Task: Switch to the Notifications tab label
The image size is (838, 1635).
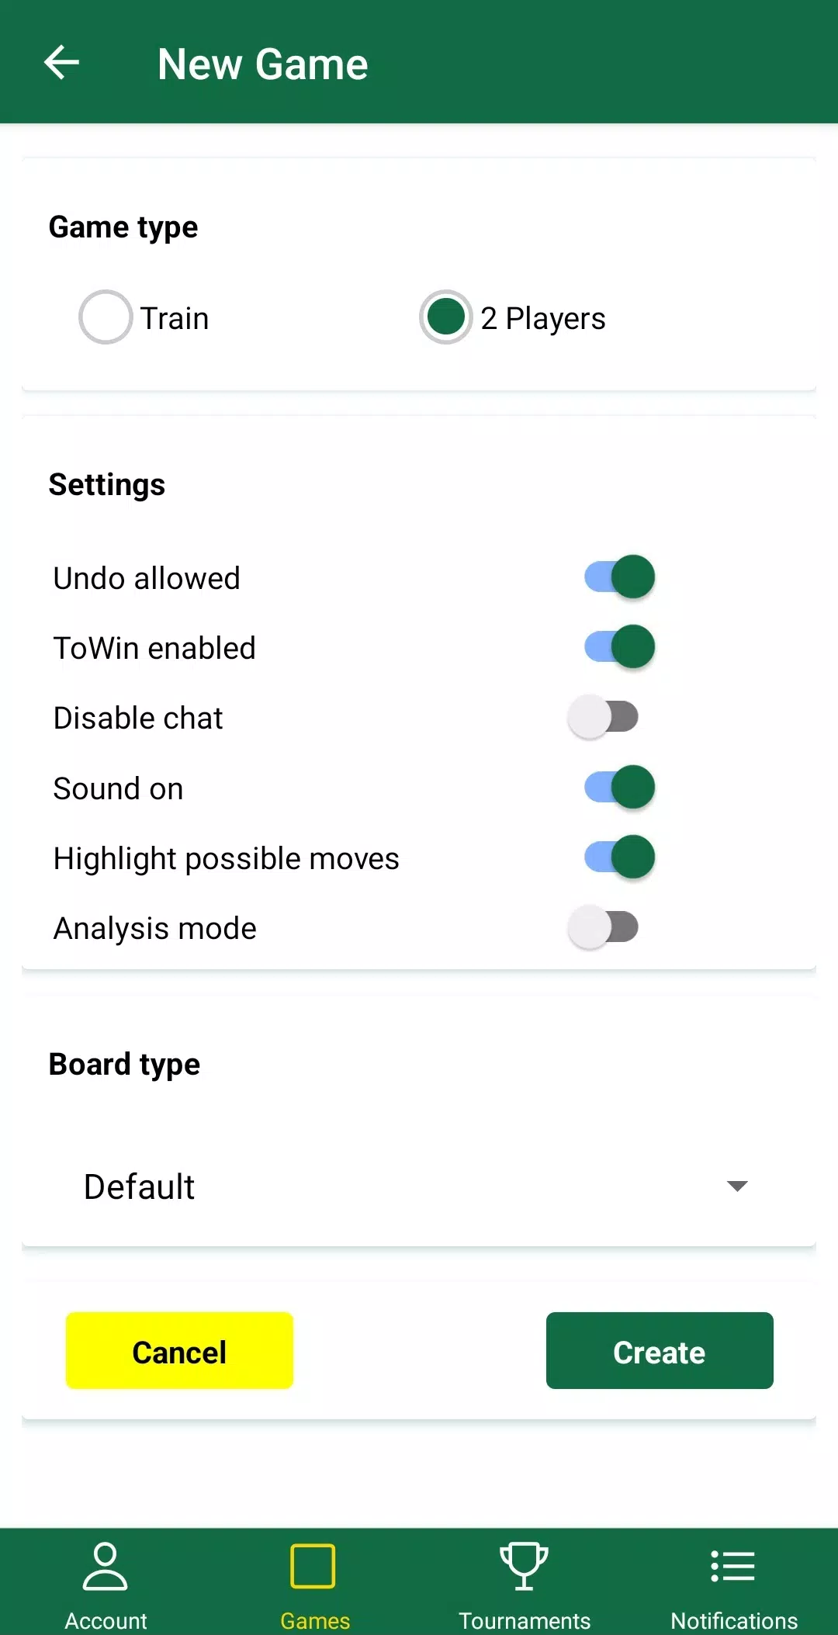Action: pos(734,1620)
